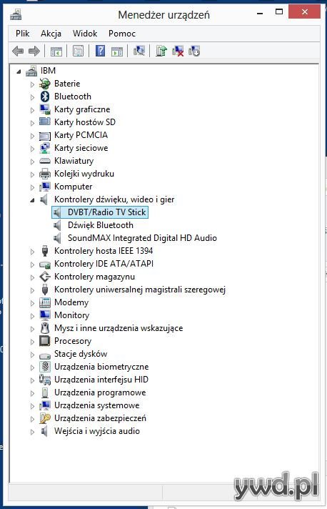Image resolution: width=327 pixels, height=509 pixels.
Task: Click the Forward arrow toolbar icon
Action: (x=34, y=51)
